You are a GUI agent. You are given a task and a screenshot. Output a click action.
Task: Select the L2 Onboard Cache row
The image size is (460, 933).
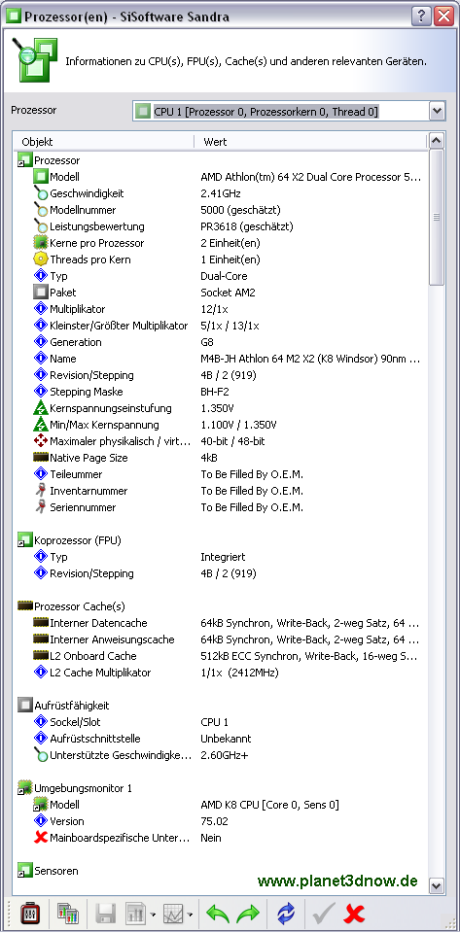click(220, 656)
